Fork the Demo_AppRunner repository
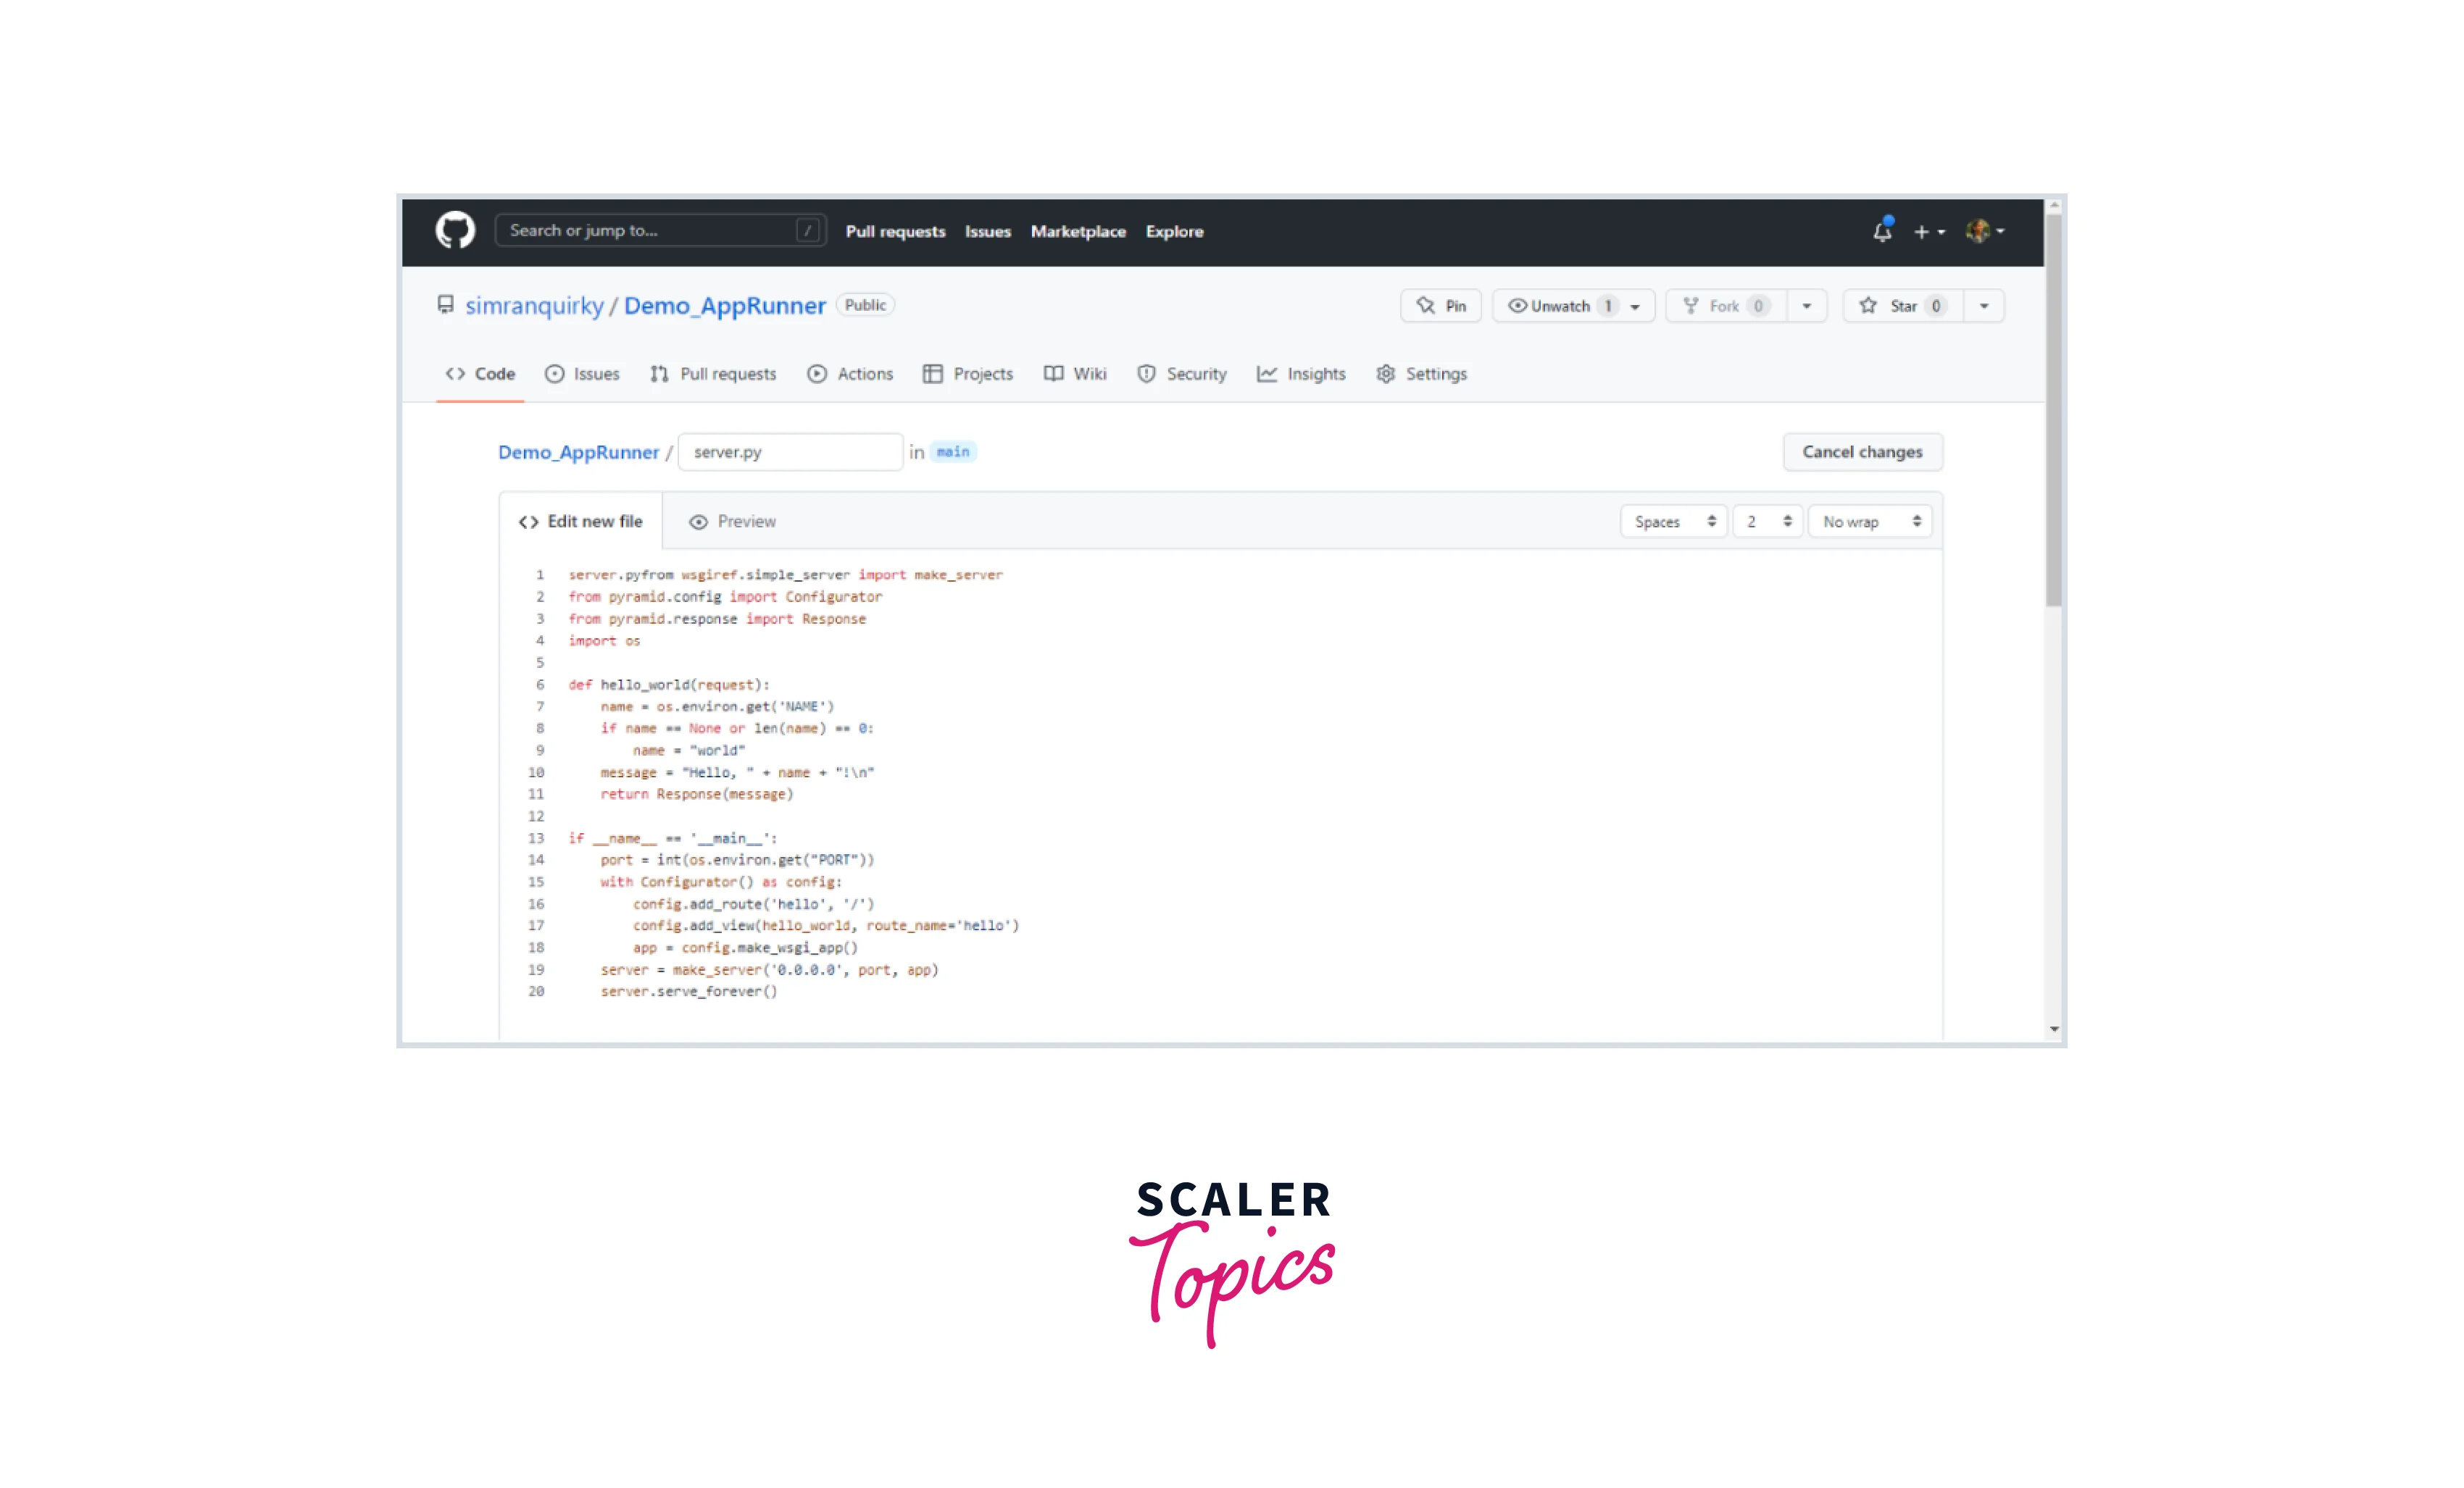Viewport: 2464px width, 1488px height. 1723,306
